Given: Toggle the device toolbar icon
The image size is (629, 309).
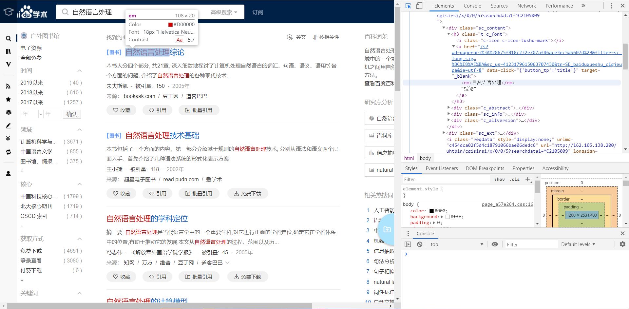Looking at the screenshot, I should click(419, 6).
